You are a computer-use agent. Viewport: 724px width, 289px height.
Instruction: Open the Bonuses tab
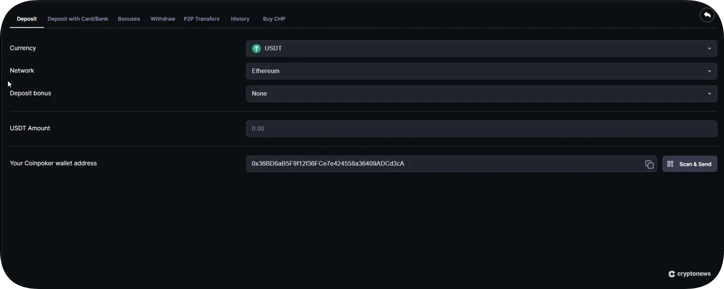pyautogui.click(x=129, y=19)
